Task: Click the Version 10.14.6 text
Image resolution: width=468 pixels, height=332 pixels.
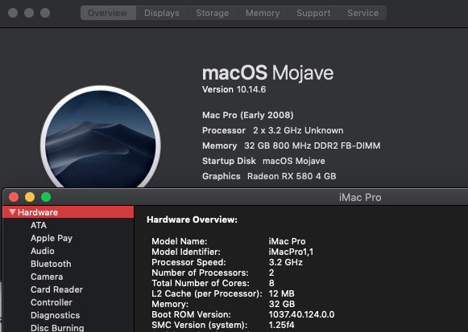Action: tap(234, 89)
